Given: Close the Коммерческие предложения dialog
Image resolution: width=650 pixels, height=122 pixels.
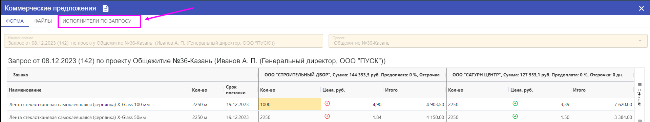Looking at the screenshot, I should (x=641, y=8).
